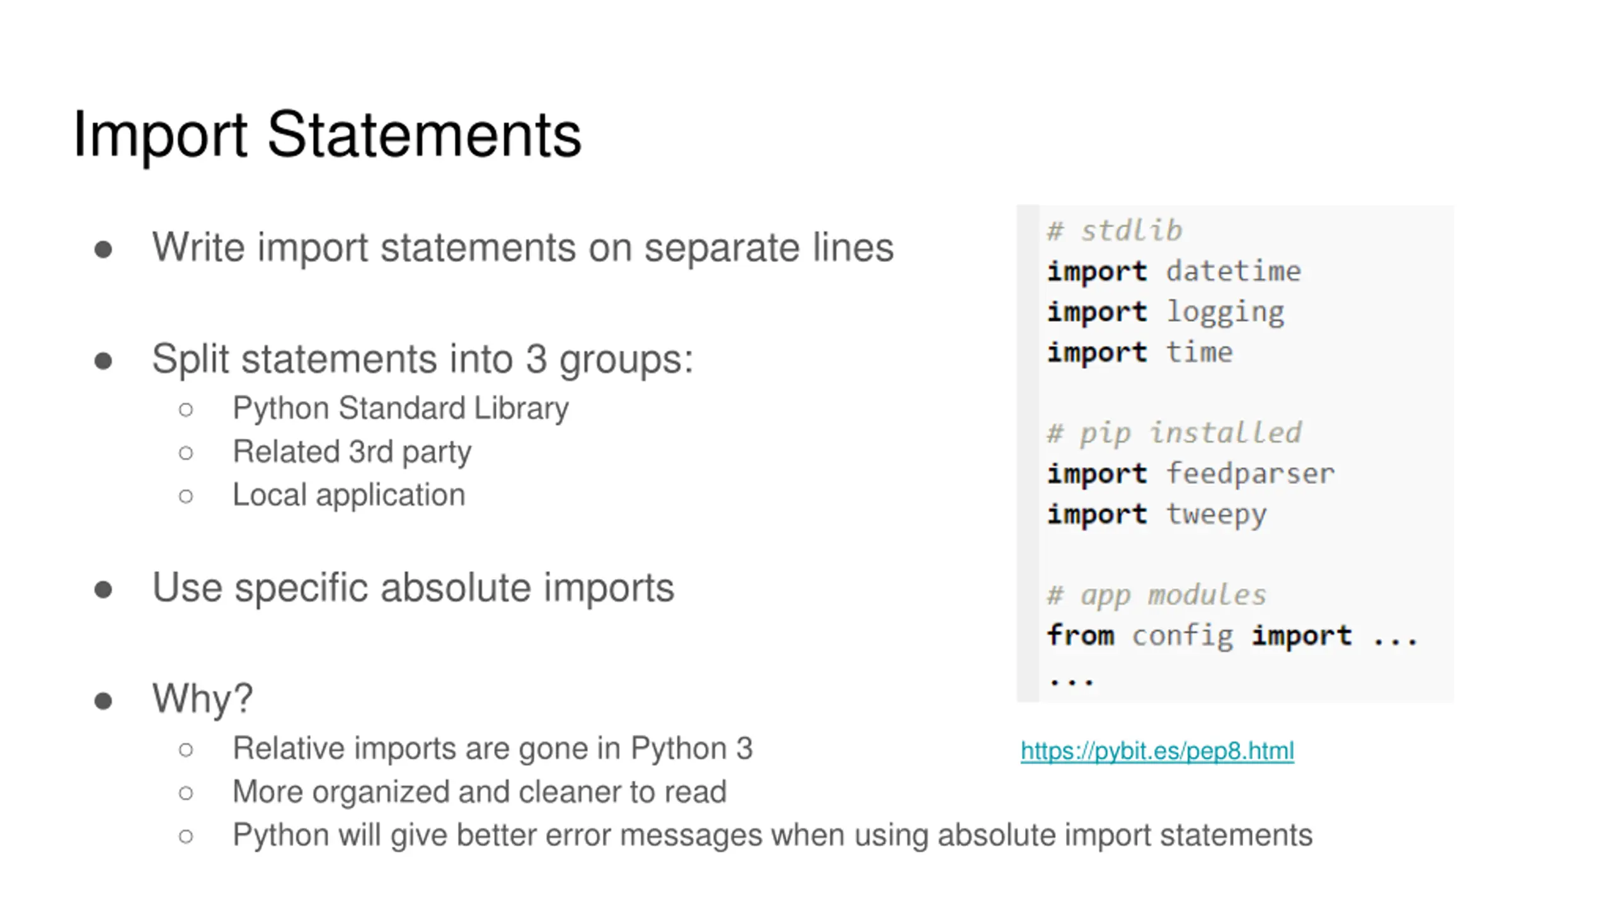Click 'Relative imports are gone in Python 3'
This screenshot has height=907, width=1613.
tap(493, 748)
